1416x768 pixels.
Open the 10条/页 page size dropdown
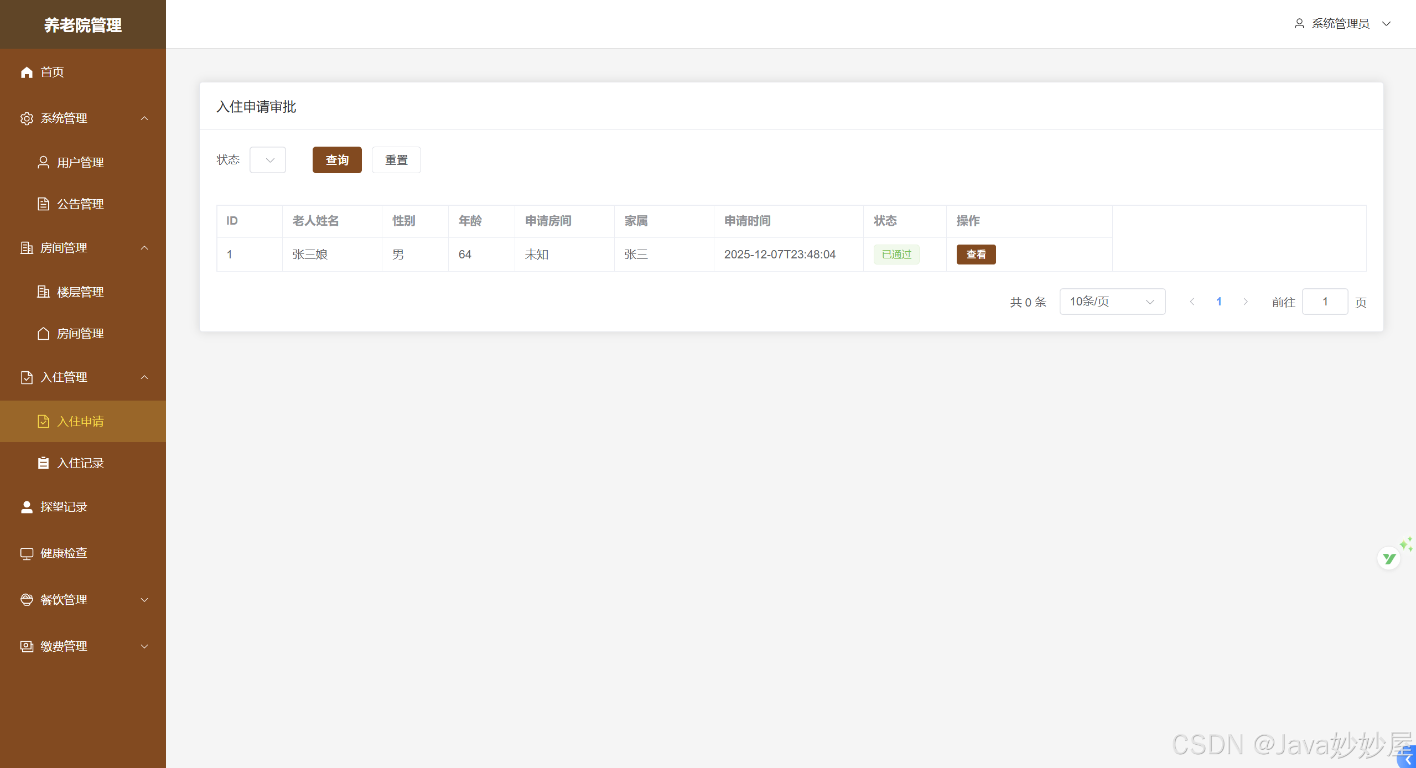tap(1112, 302)
